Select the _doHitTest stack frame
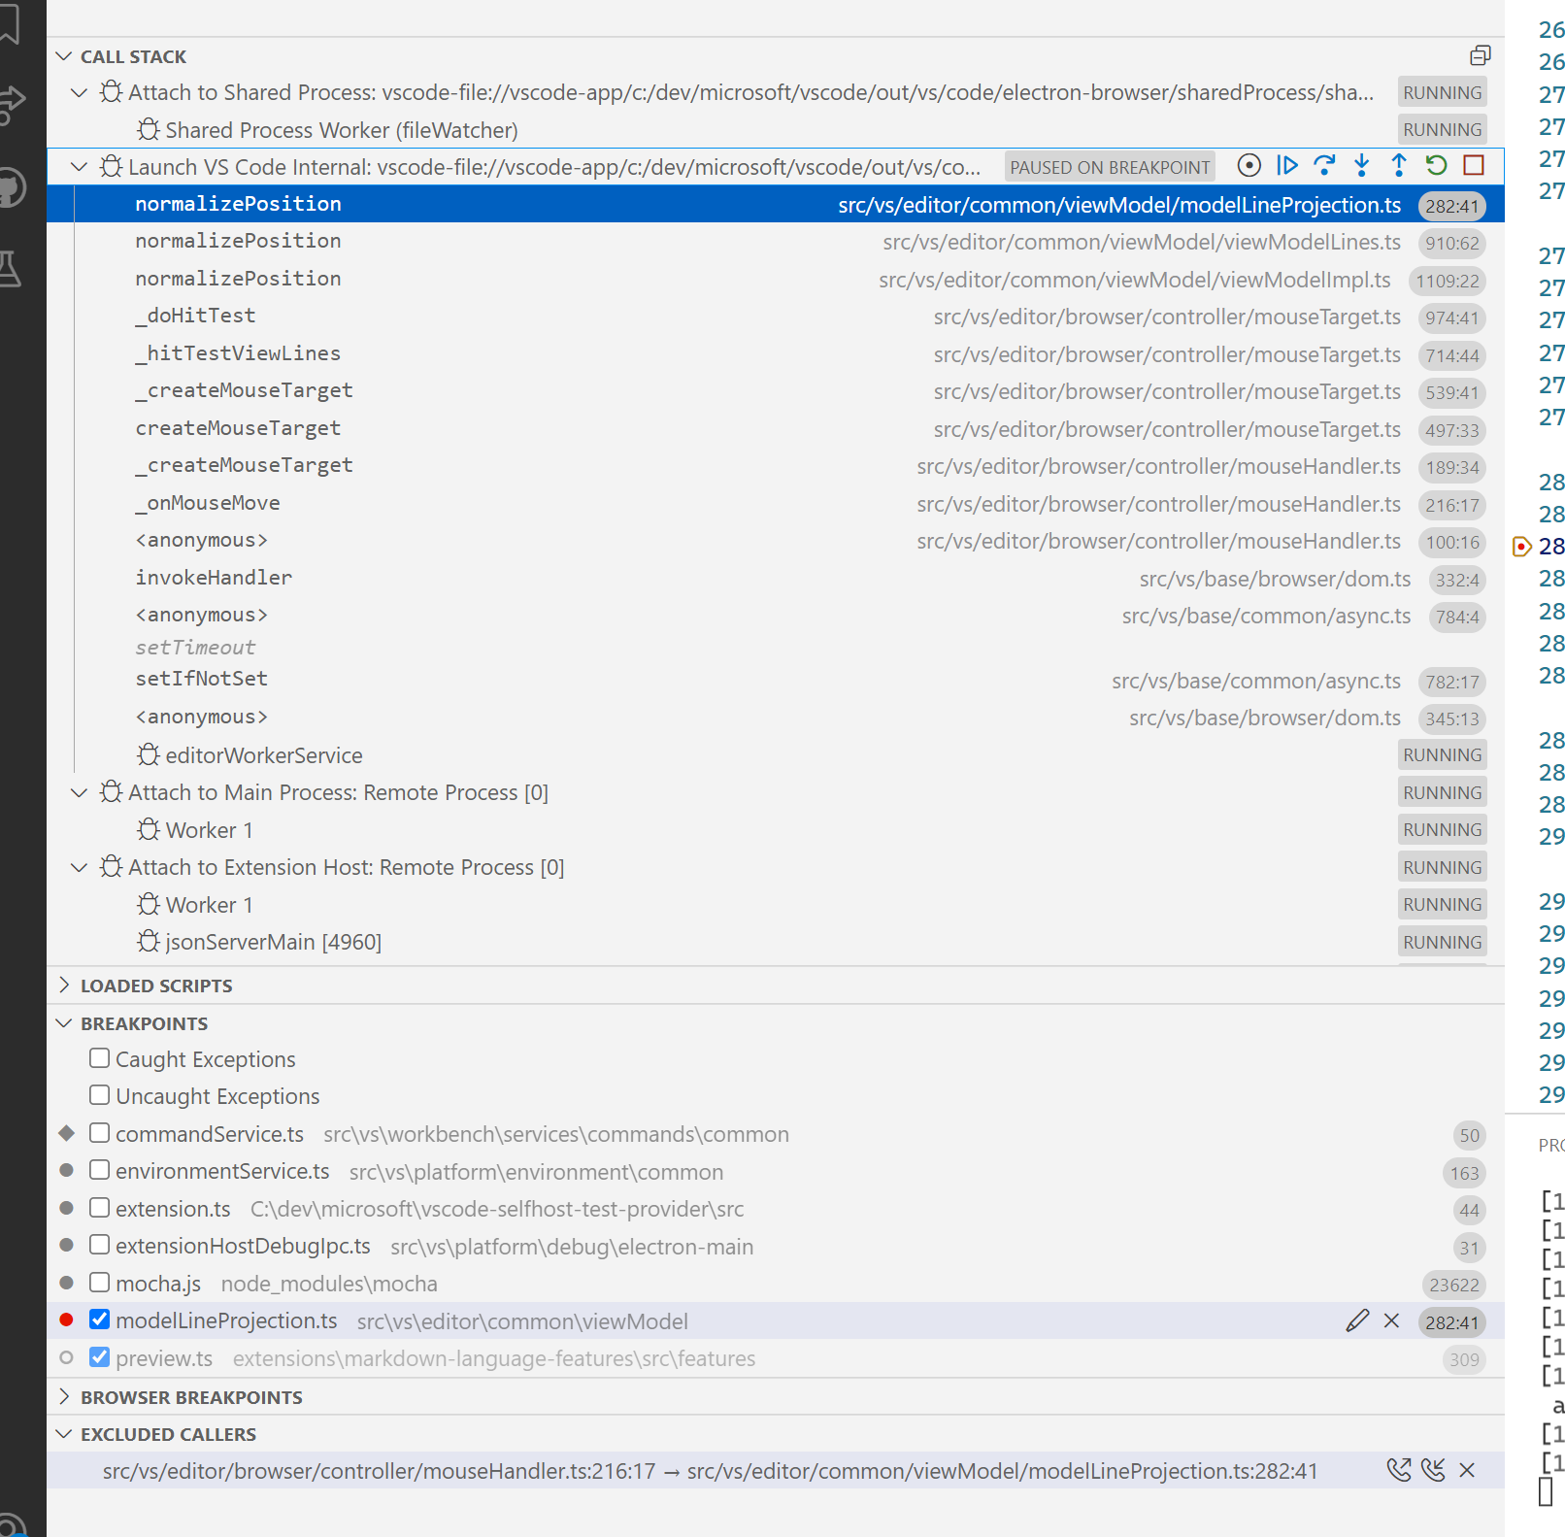Image resolution: width=1565 pixels, height=1537 pixels. coord(775,317)
